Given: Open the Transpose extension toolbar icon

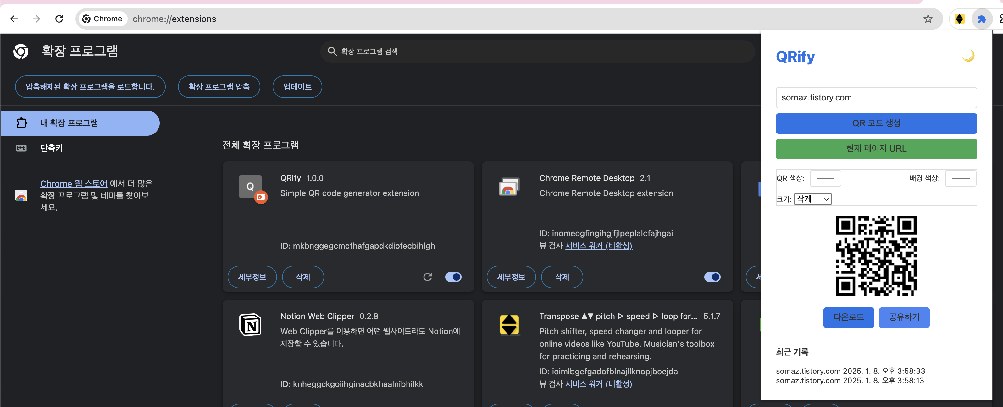Looking at the screenshot, I should 959,19.
